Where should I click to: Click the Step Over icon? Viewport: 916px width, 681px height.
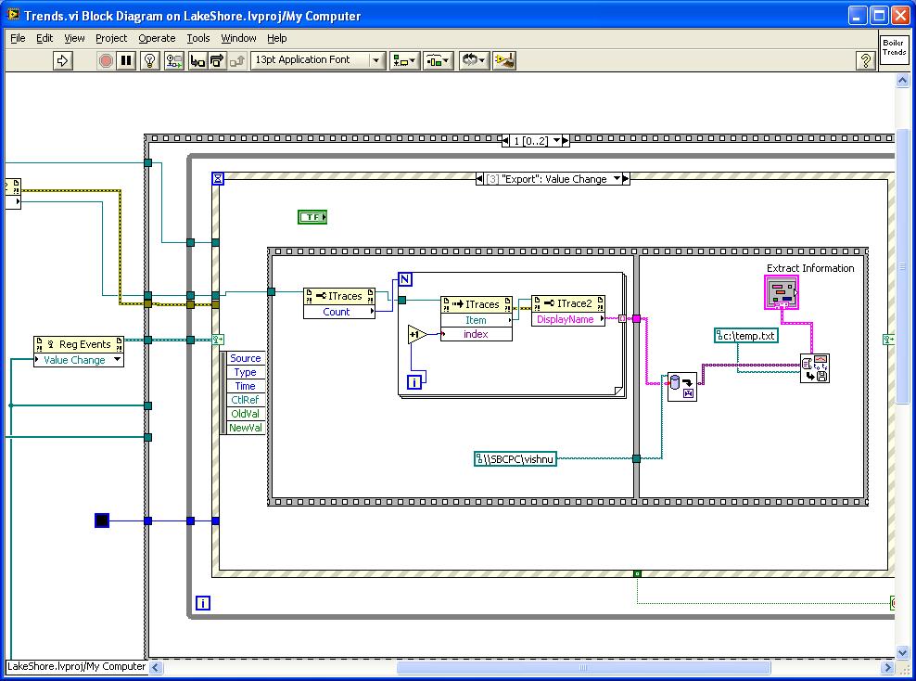[216, 60]
